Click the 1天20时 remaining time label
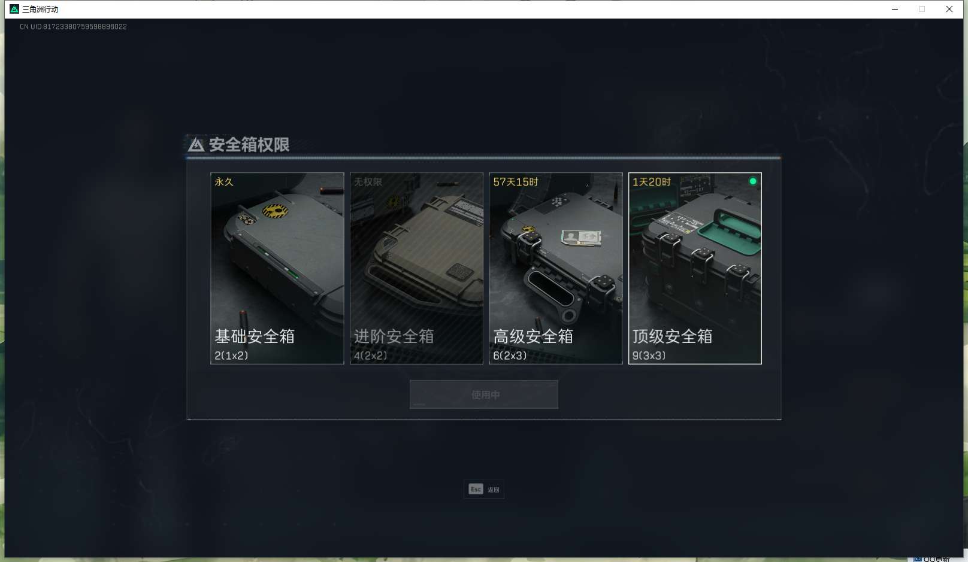The width and height of the screenshot is (968, 562). pyautogui.click(x=652, y=182)
